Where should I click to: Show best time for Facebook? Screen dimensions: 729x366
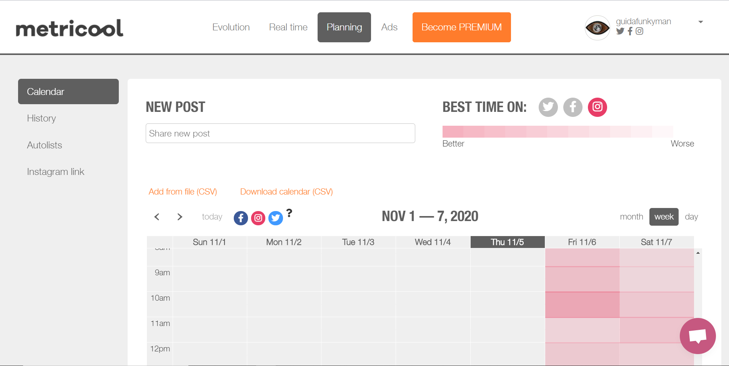click(x=573, y=107)
